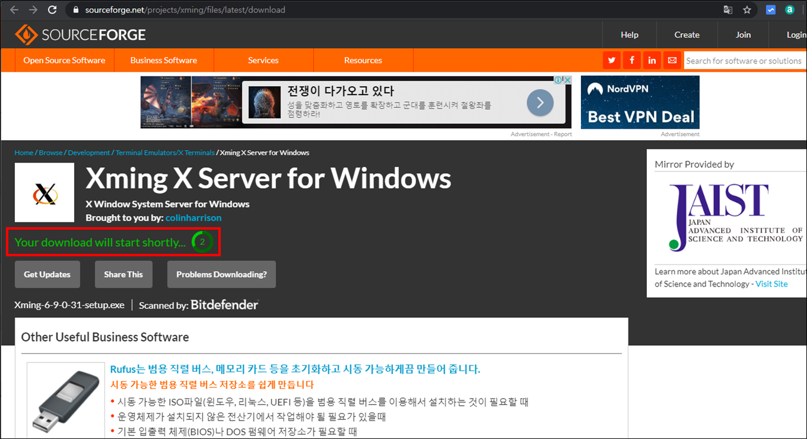This screenshot has height=439, width=807.
Task: Open the Open Source Software menu
Action: [x=64, y=61]
